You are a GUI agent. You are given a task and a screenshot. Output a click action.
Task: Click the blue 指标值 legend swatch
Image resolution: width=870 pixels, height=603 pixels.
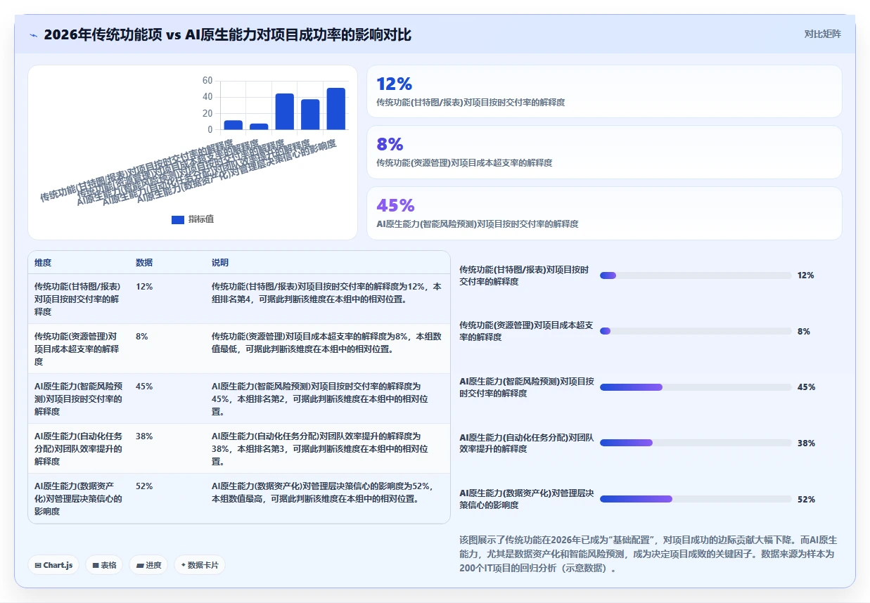(178, 219)
